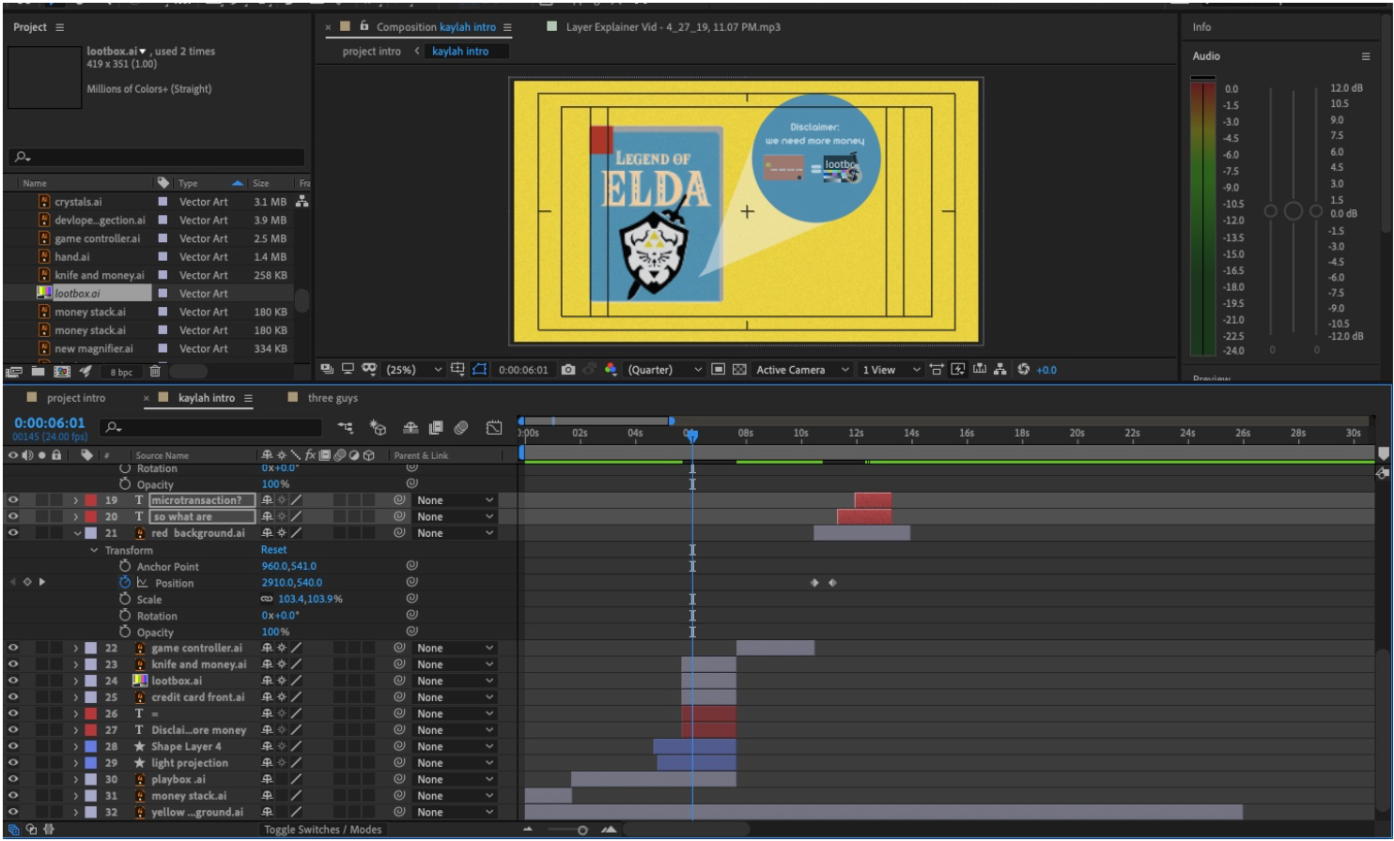
Task: Toggle visibility of lootbox.ai layer 24
Action: click(13, 680)
